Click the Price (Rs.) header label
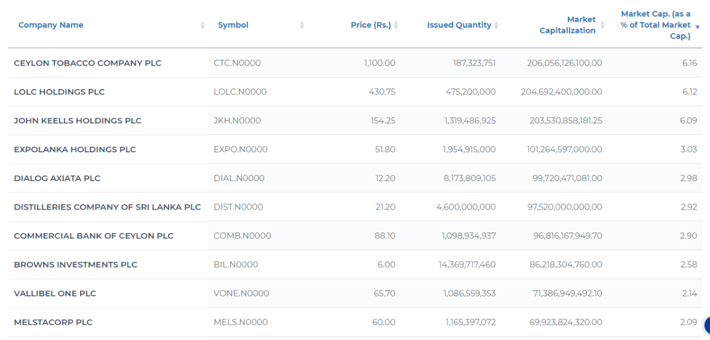This screenshot has width=710, height=340. pos(371,25)
